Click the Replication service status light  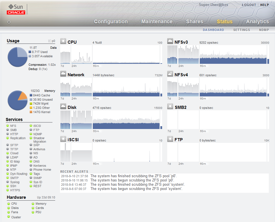pos(8,138)
